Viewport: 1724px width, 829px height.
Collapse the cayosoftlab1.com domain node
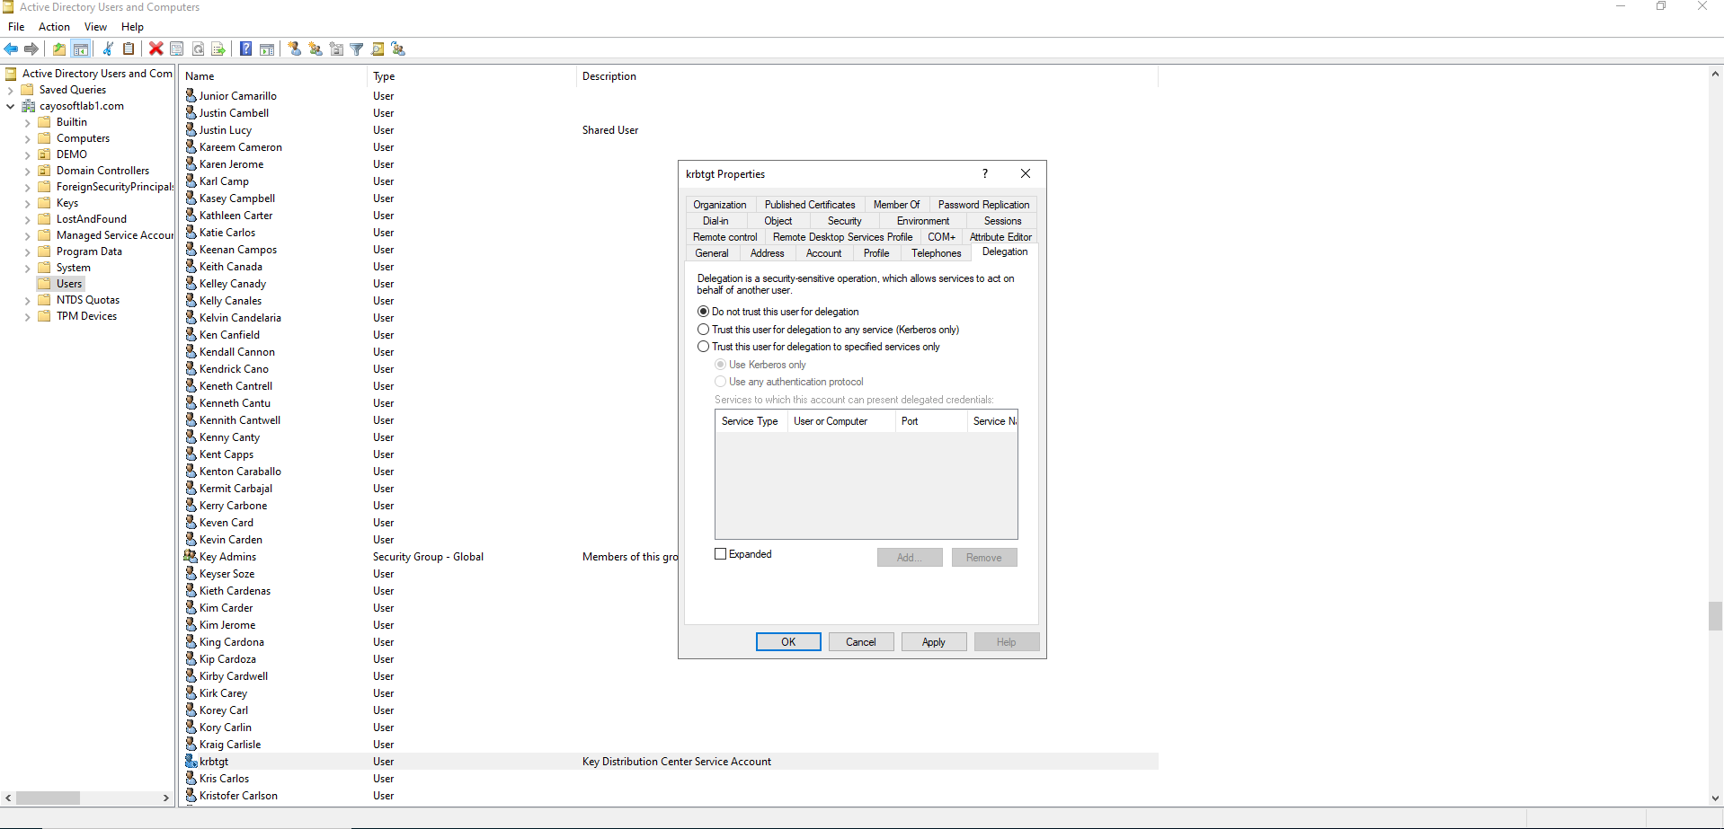click(10, 107)
